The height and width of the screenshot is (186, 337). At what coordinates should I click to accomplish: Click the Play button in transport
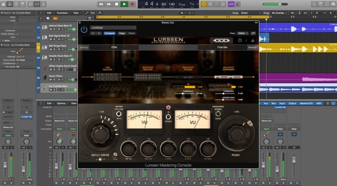coord(124,4)
